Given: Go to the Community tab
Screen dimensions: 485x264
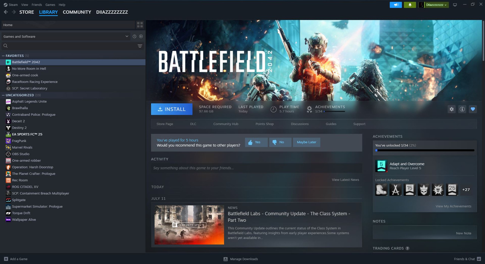Looking at the screenshot, I should (77, 12).
